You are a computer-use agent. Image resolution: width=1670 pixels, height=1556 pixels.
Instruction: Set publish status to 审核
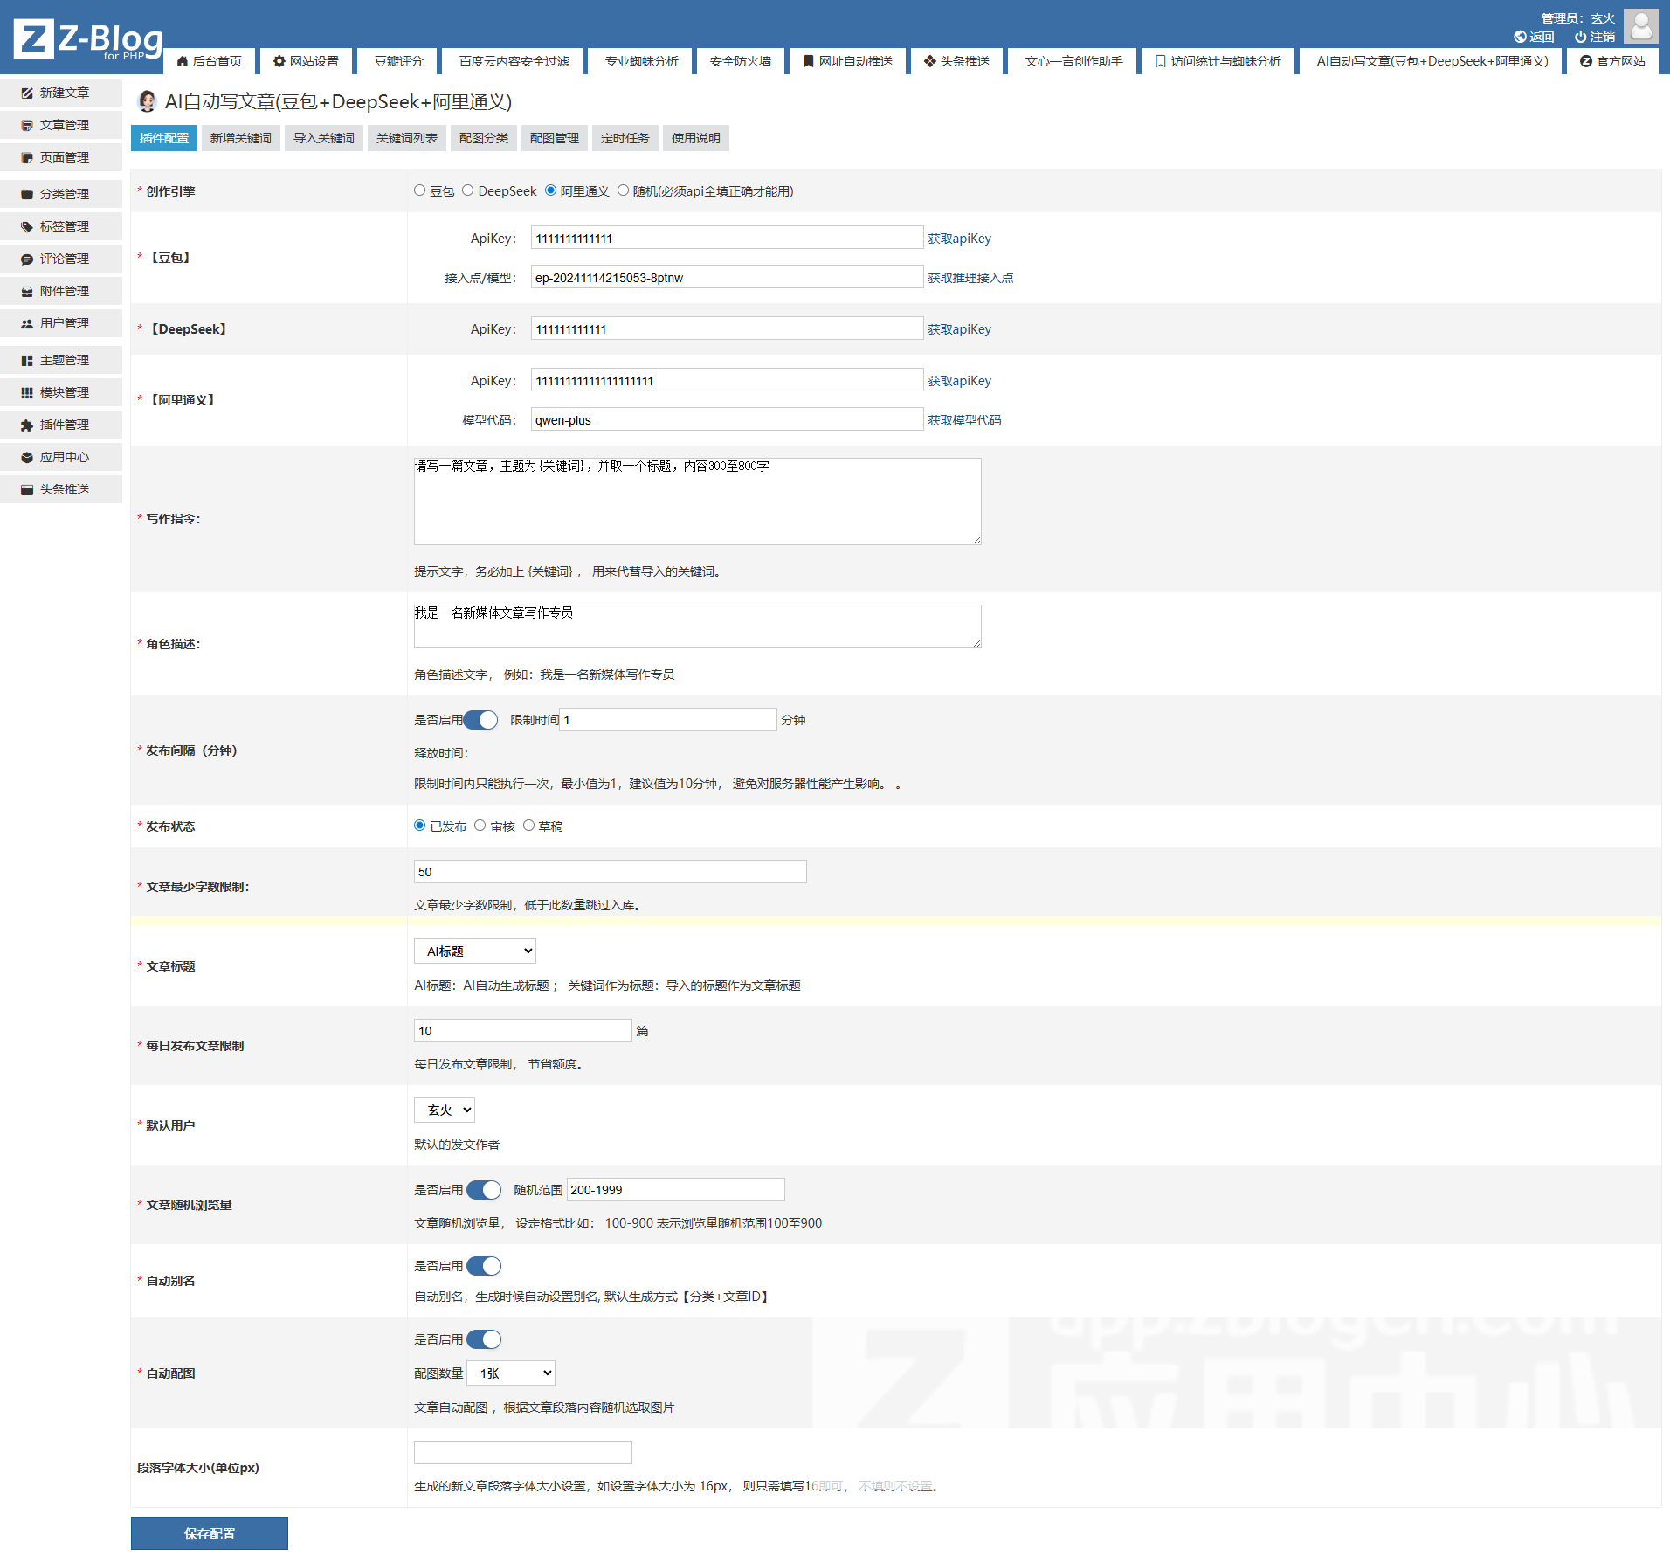pos(480,826)
